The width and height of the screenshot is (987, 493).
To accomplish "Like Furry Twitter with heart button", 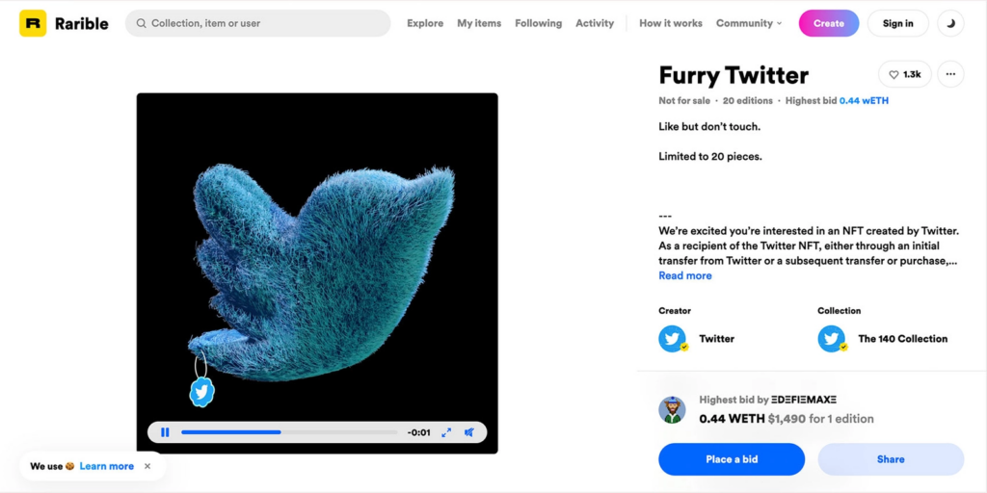I will [x=904, y=74].
